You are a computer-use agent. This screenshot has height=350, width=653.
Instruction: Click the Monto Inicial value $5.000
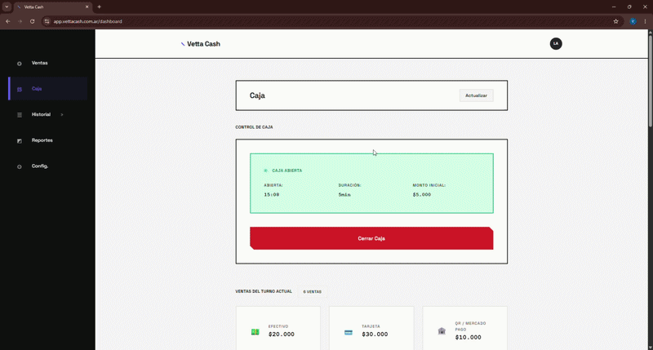point(422,194)
